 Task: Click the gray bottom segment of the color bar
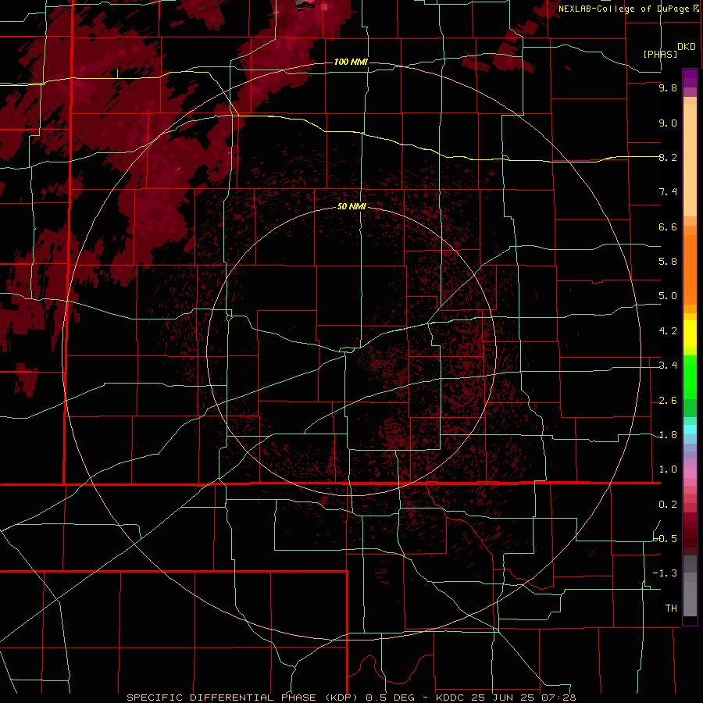(x=690, y=596)
